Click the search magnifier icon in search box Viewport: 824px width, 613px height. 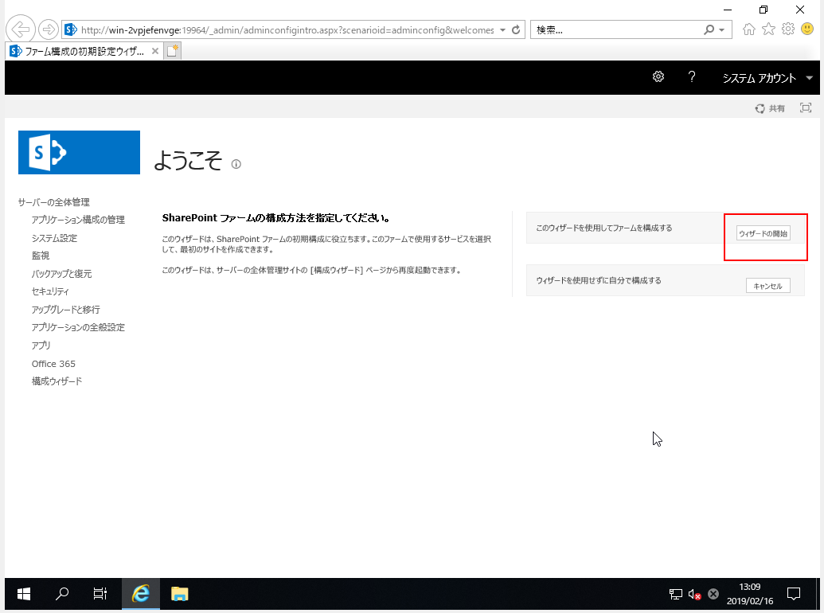click(709, 30)
